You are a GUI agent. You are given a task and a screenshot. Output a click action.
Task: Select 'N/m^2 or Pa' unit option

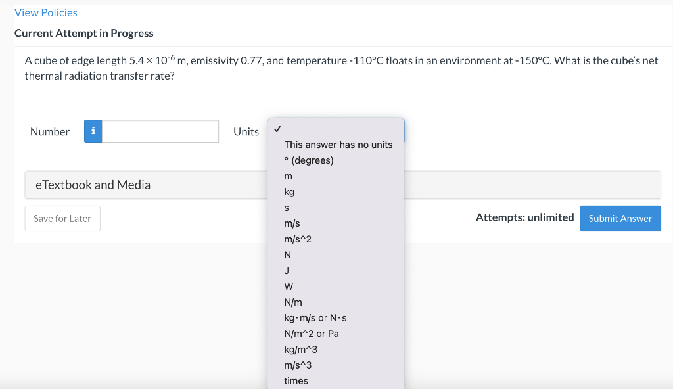[312, 334]
